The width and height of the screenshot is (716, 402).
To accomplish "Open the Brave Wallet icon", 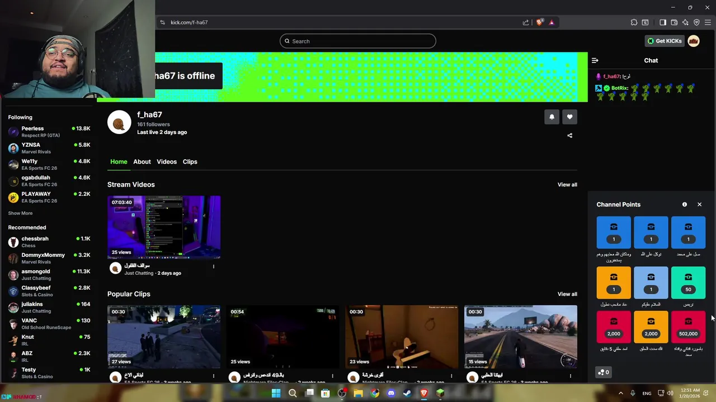I will 674,22.
